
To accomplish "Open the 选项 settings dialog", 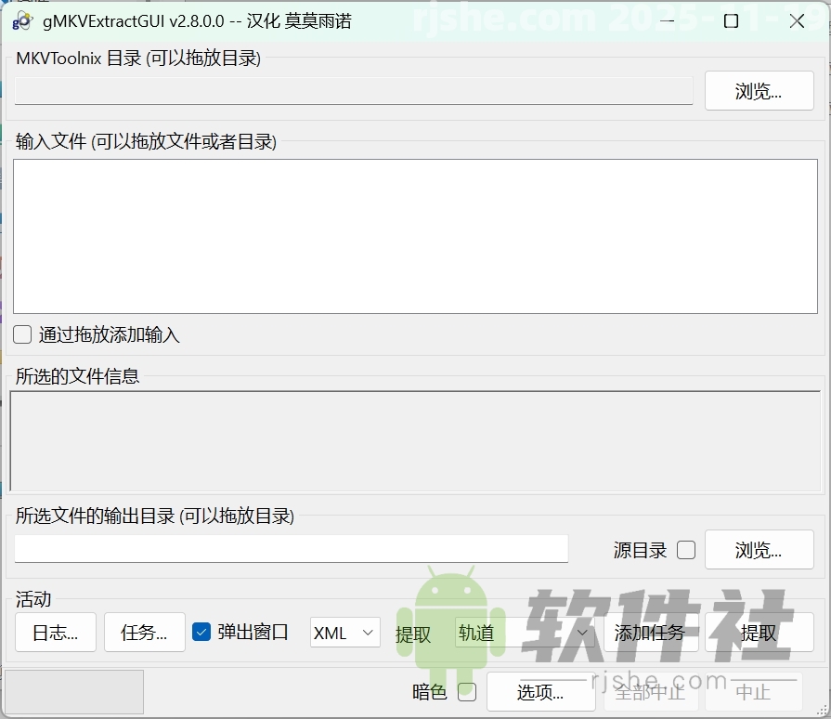I will coord(541,692).
